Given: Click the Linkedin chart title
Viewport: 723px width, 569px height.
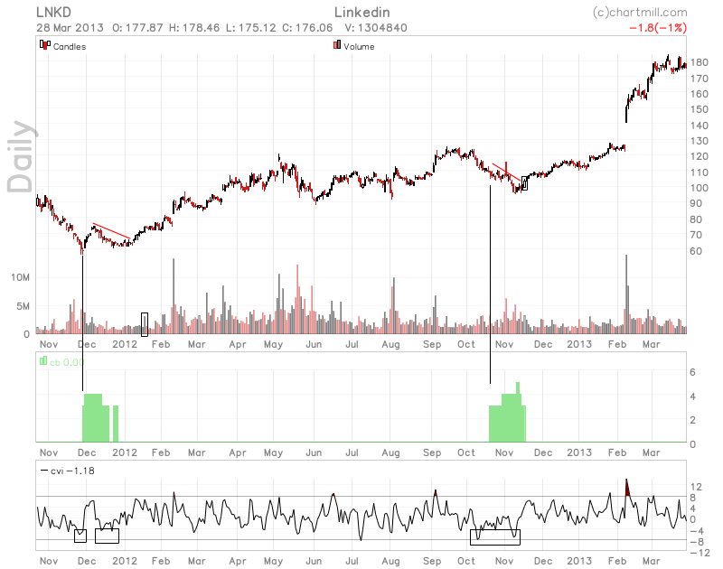Looking at the screenshot, I should click(362, 13).
